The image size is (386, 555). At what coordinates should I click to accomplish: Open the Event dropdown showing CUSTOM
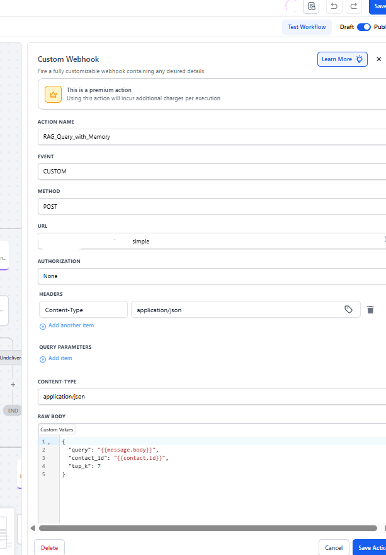212,172
